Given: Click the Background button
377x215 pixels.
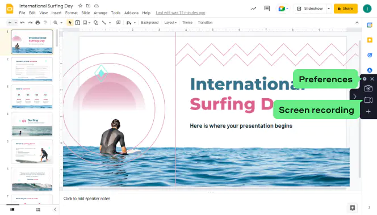Looking at the screenshot, I should 150,23.
